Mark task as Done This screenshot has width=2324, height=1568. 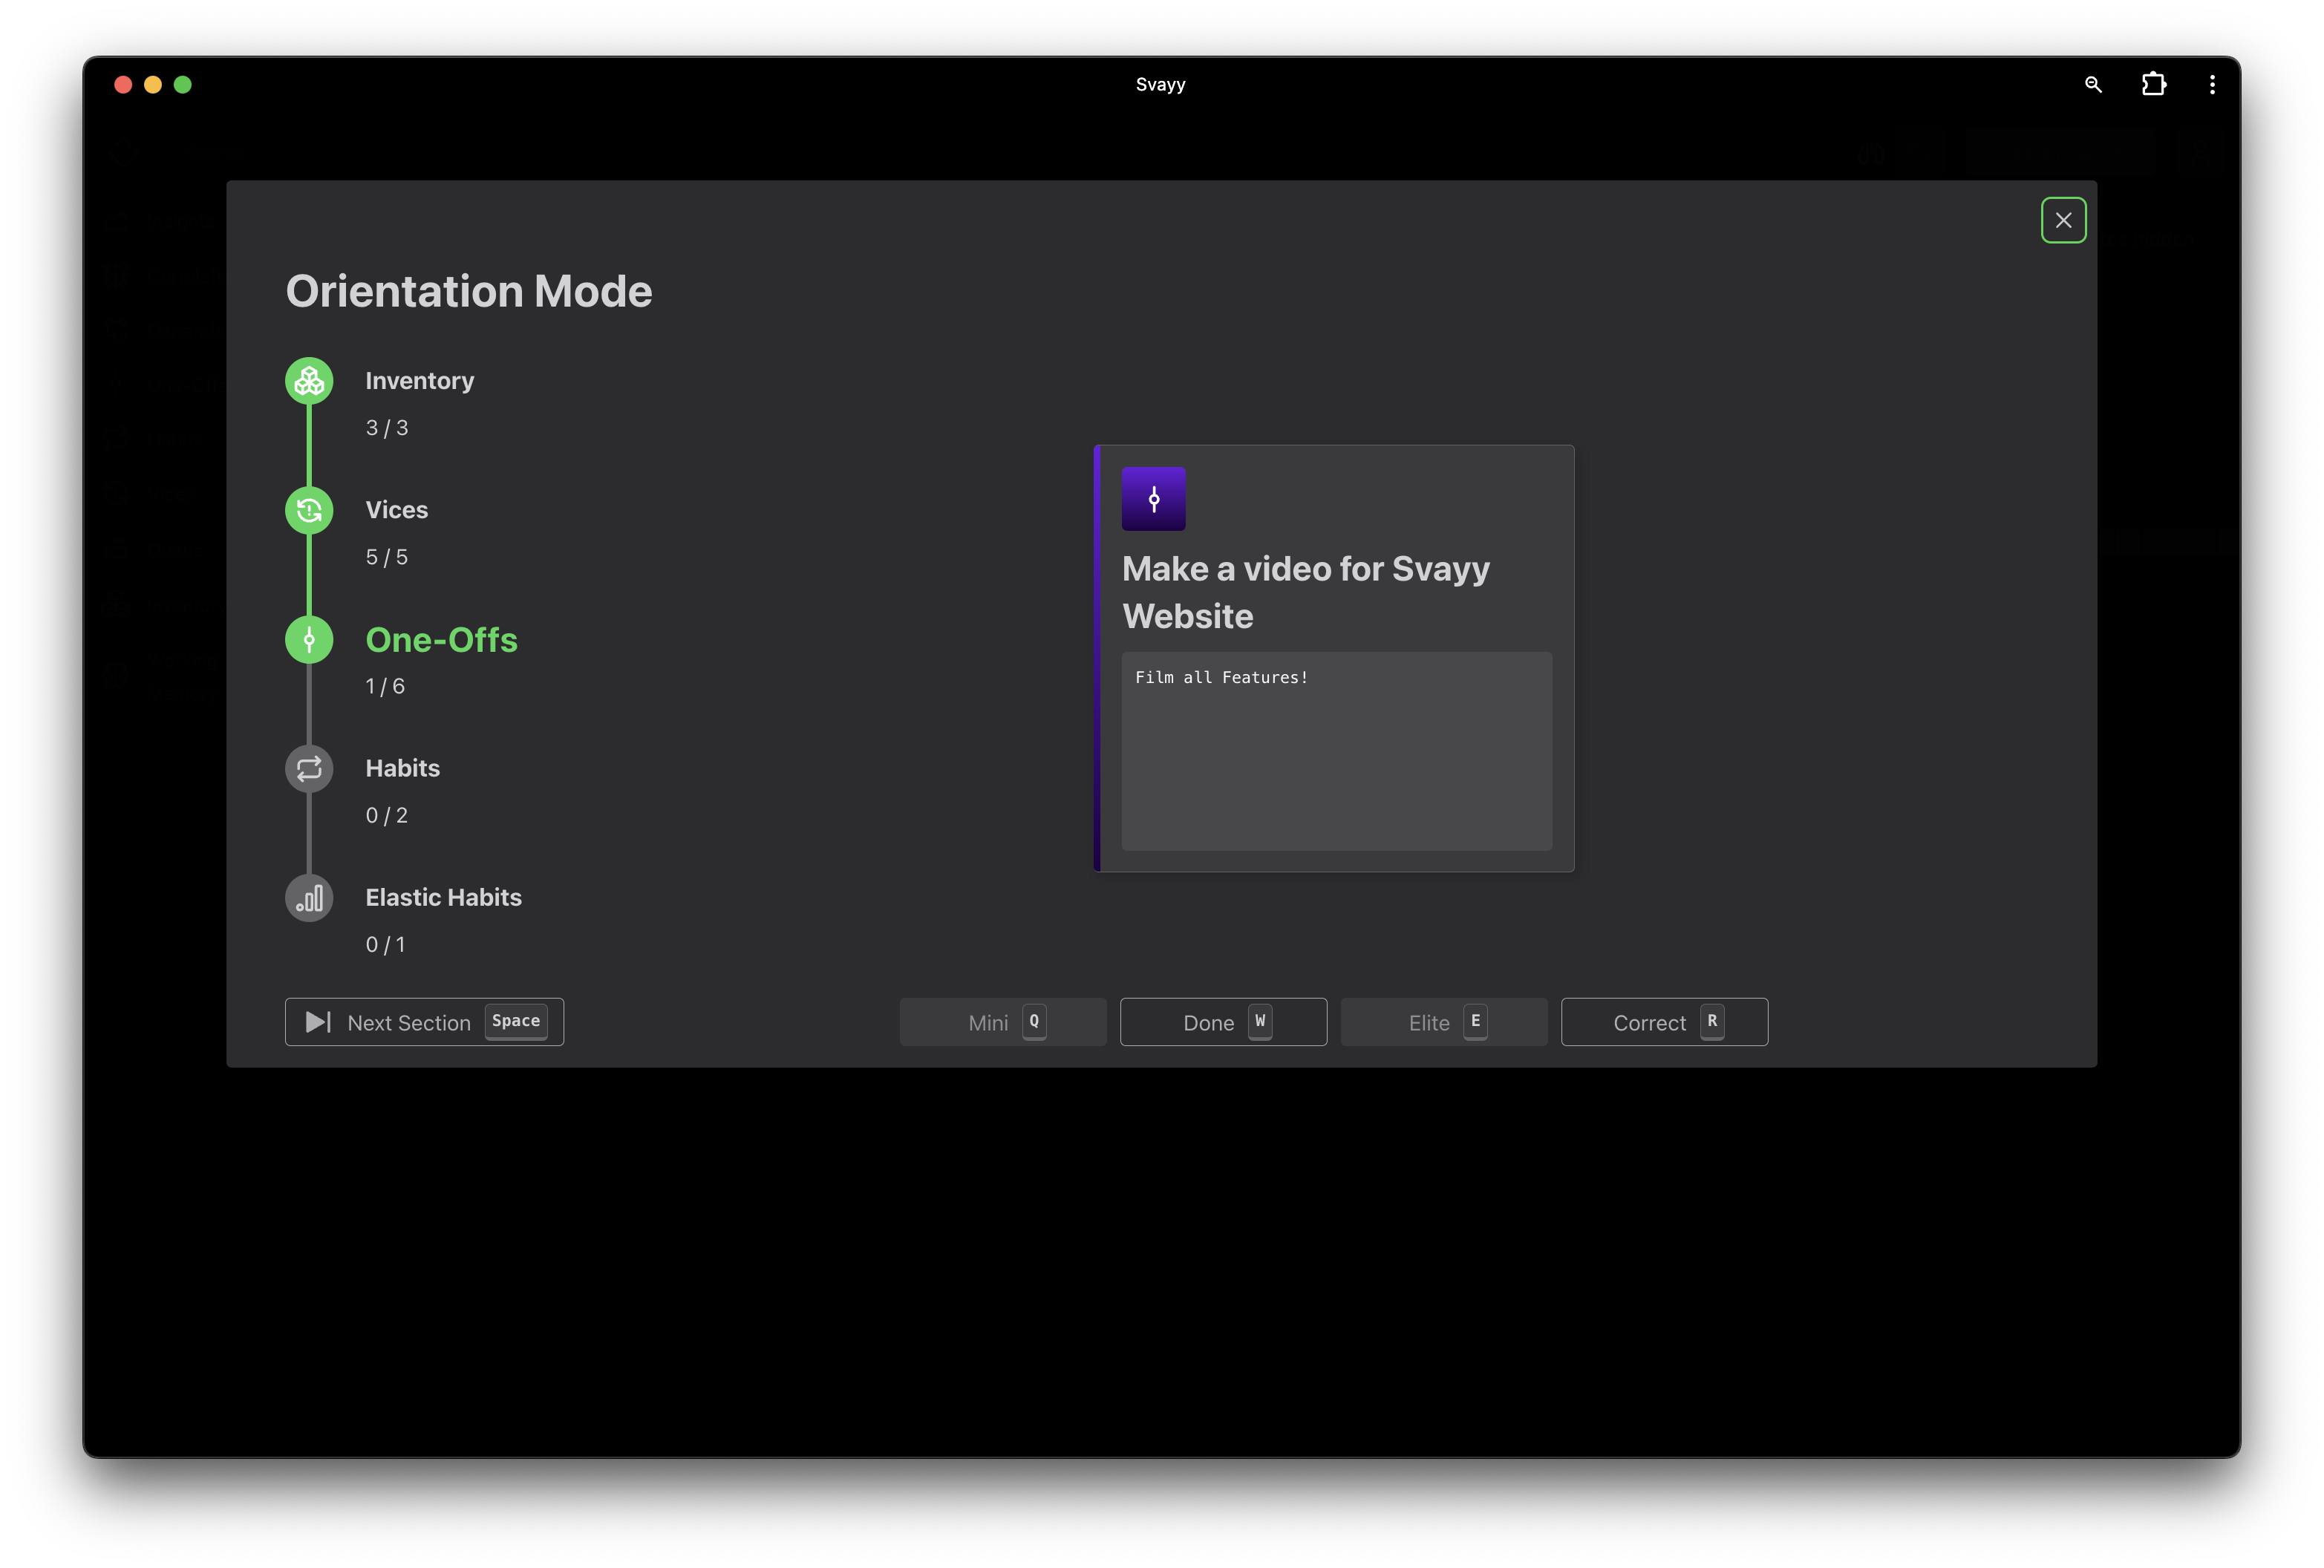[1223, 1022]
